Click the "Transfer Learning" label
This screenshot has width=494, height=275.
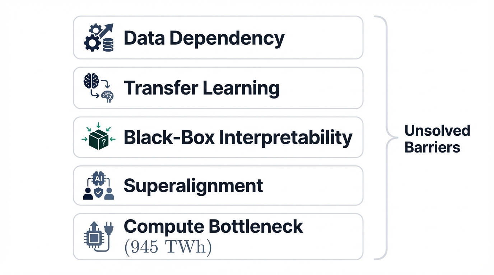point(201,88)
